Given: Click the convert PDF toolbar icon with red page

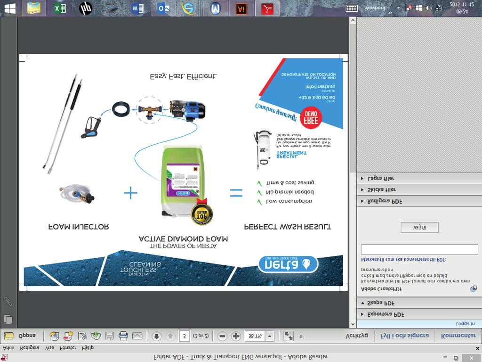Looking at the screenshot, I should [x=68, y=336].
